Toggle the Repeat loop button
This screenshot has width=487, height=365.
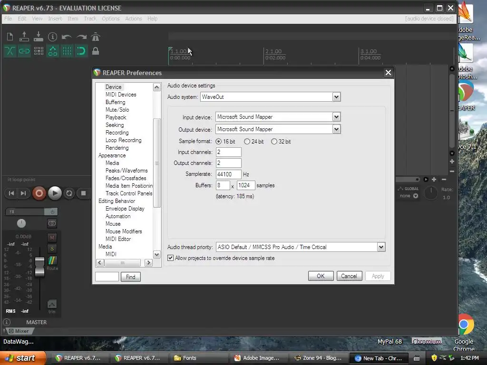(69, 193)
